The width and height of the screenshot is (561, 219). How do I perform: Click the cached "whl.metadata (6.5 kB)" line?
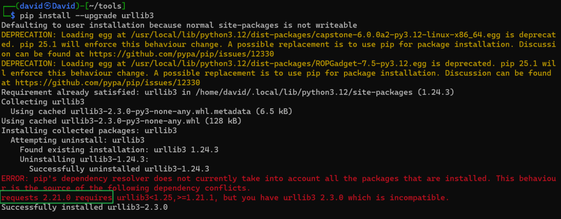(146, 112)
